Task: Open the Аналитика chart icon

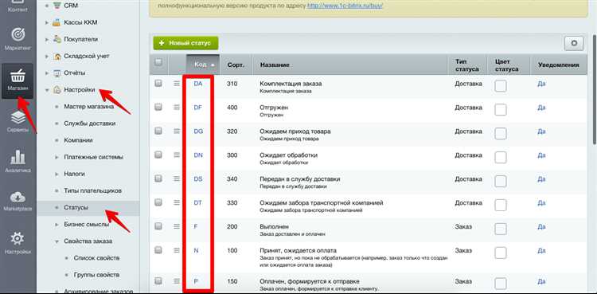Action: 18,157
